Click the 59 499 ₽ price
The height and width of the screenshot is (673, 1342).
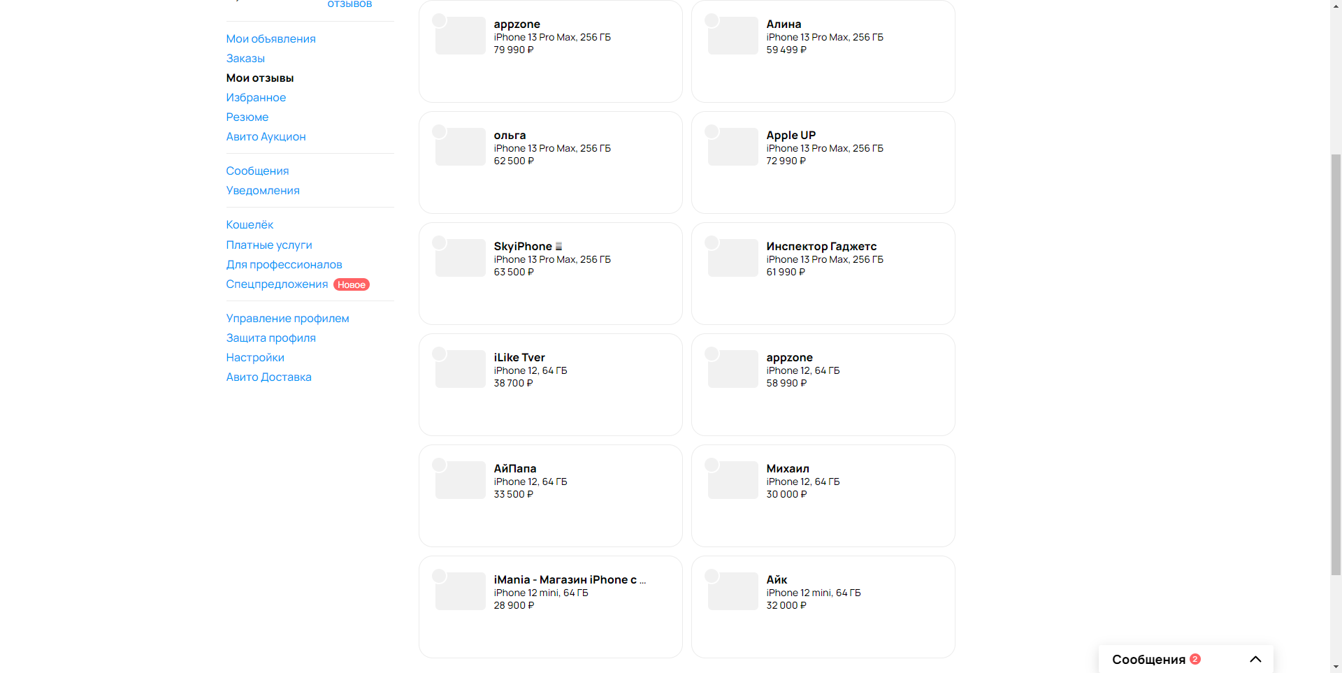click(786, 50)
